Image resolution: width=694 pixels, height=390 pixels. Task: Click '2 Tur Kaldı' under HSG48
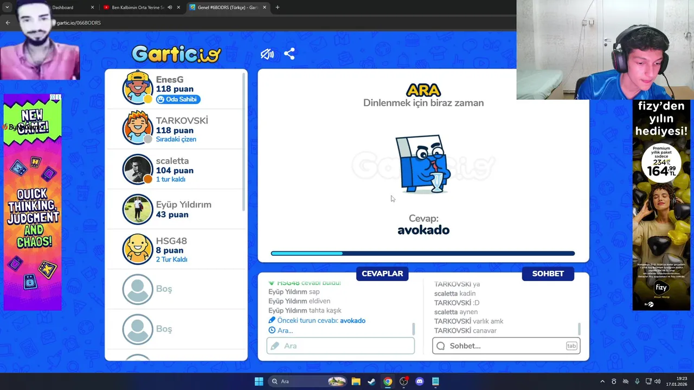(172, 259)
